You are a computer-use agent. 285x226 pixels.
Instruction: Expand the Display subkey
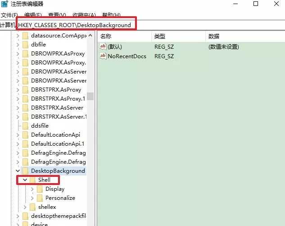[32, 189]
